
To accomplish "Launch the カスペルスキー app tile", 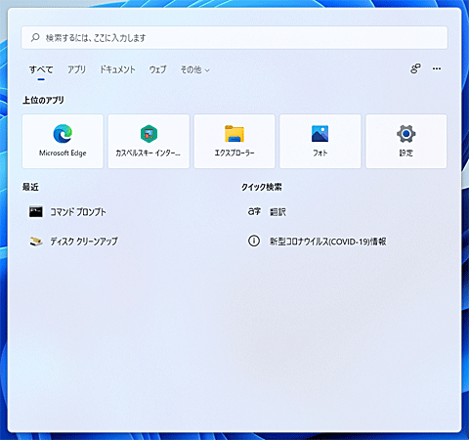I will point(149,141).
